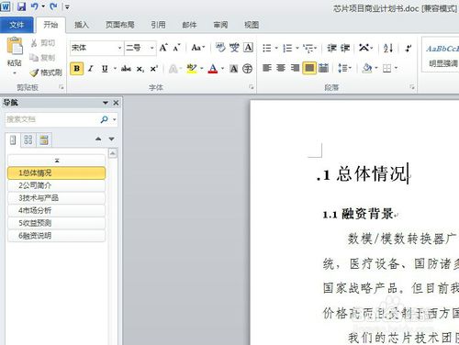Click the Browse pages thumbnails tab icon
Screen dimensions: 459x345
28,140
